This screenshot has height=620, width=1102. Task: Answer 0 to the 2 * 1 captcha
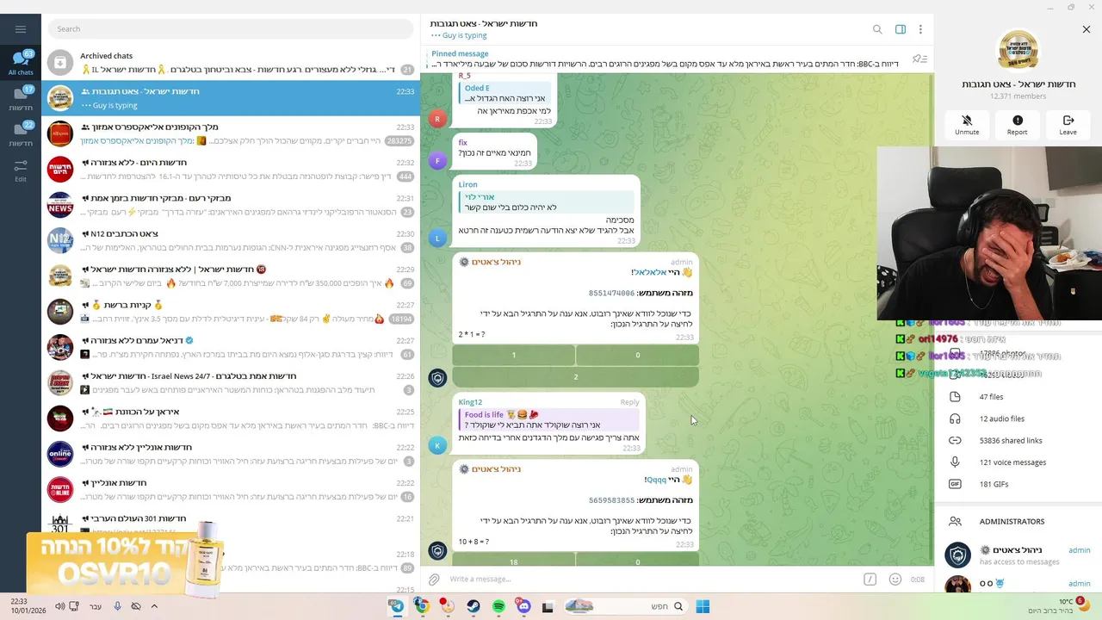(x=637, y=355)
